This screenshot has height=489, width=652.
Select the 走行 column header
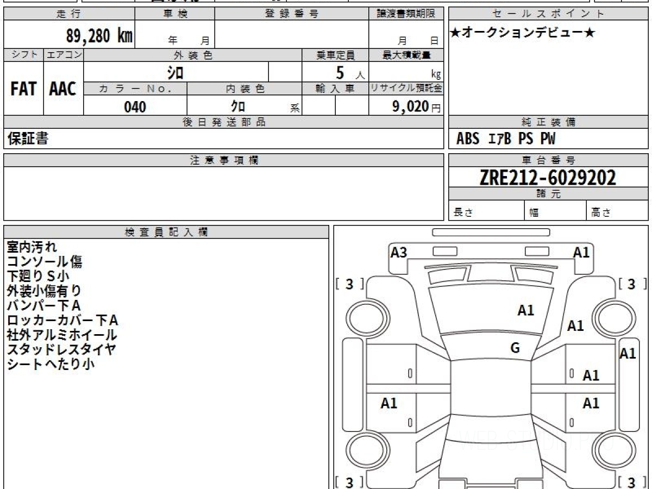[x=69, y=14]
